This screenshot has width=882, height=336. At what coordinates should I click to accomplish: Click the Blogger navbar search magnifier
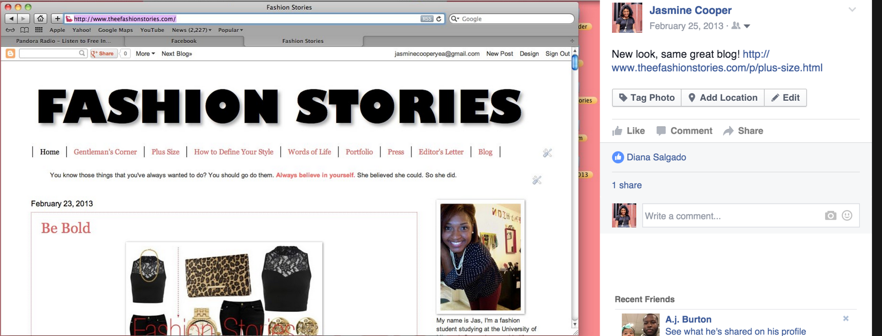point(82,53)
